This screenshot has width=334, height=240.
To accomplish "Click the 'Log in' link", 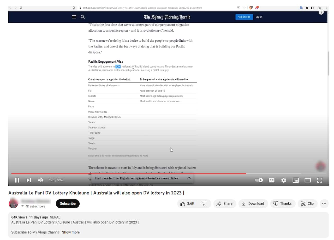I will point(259,17).
